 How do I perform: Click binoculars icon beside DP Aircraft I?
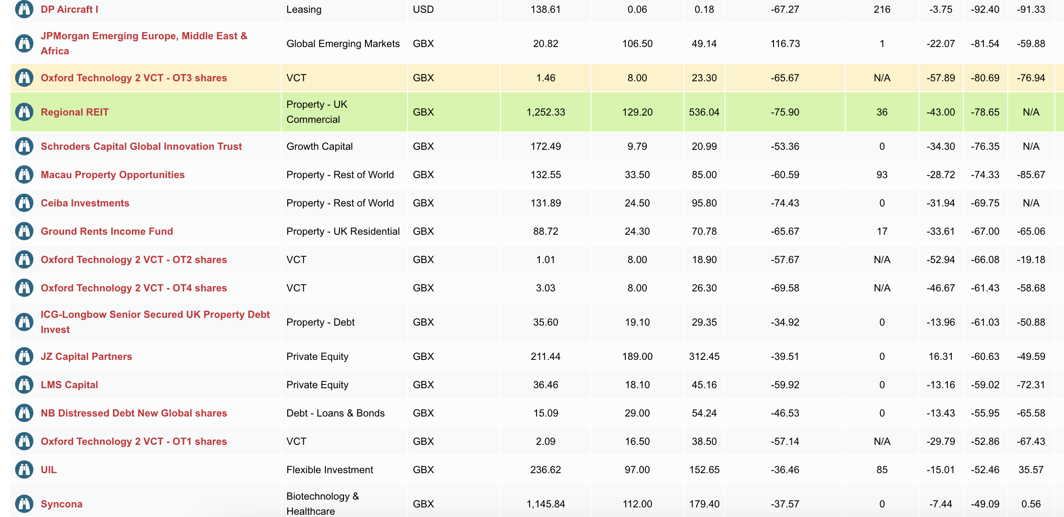tap(24, 9)
